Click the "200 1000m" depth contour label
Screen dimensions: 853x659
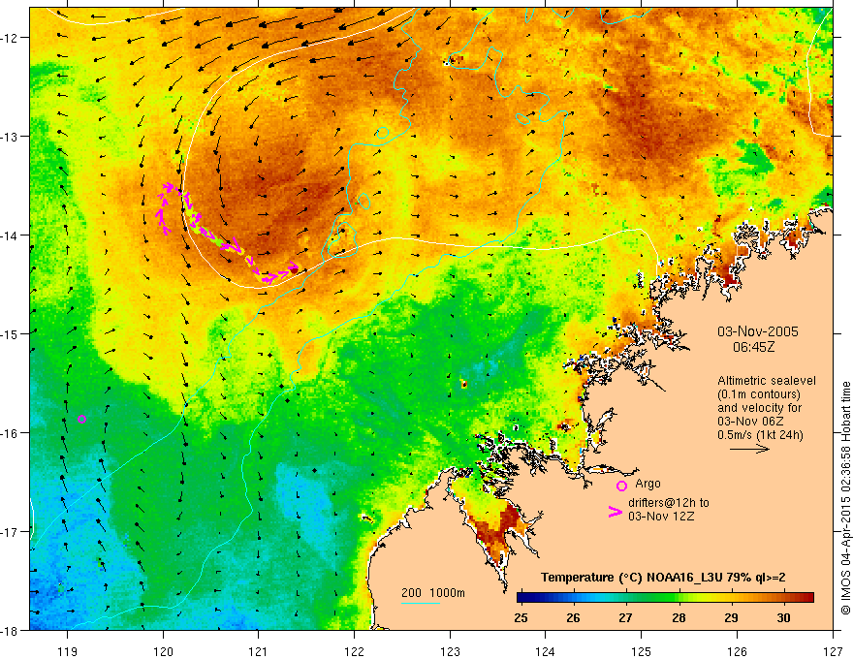(433, 593)
